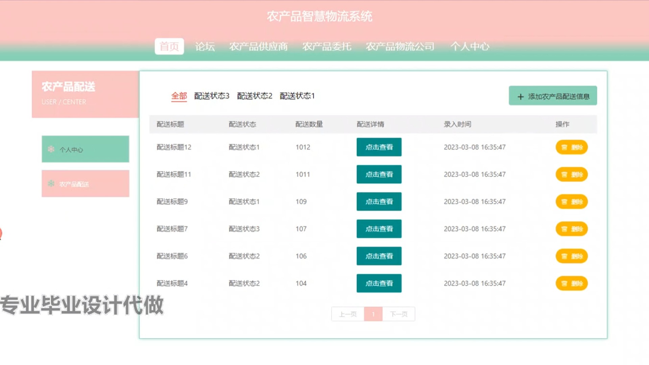
Task: Click 点击查看 for 配送标题11
Action: (379, 174)
